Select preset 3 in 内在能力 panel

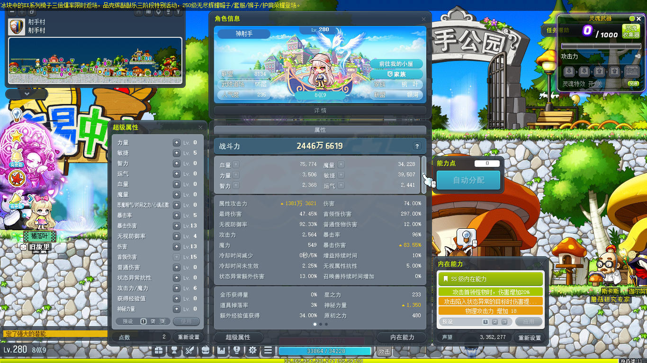(504, 322)
